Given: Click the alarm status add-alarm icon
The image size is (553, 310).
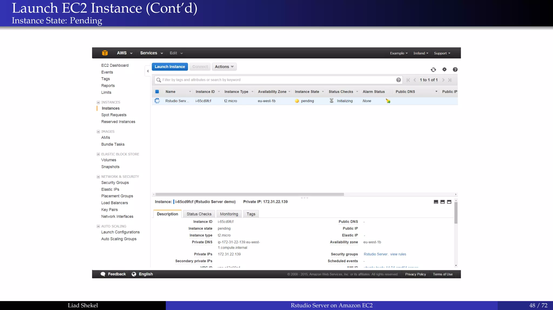Looking at the screenshot, I should (x=388, y=101).
